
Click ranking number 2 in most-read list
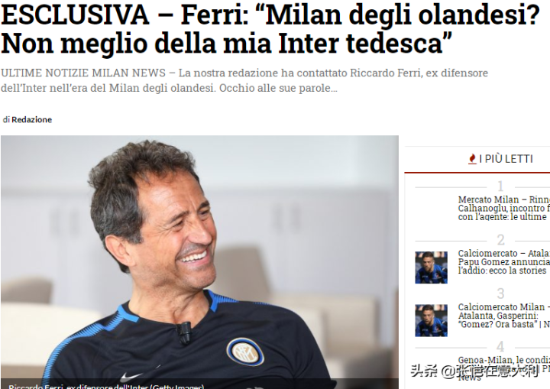click(x=500, y=240)
